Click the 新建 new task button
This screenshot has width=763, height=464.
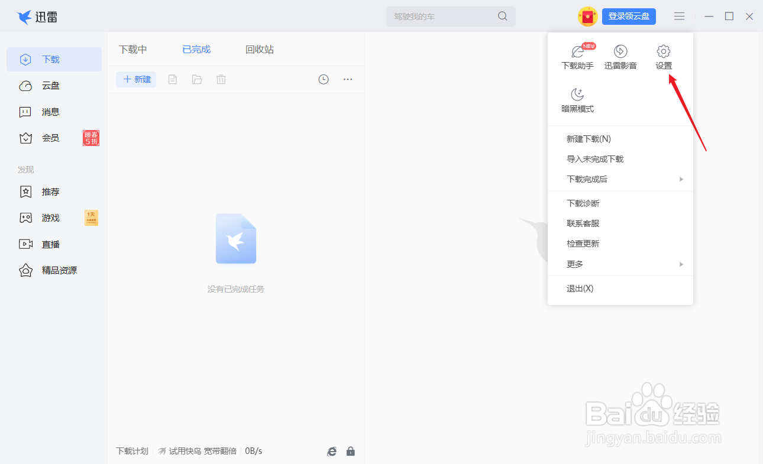tap(136, 79)
